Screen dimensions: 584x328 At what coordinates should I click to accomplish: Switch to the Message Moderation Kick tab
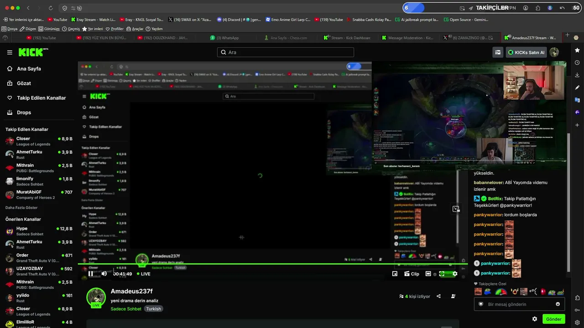click(x=408, y=38)
